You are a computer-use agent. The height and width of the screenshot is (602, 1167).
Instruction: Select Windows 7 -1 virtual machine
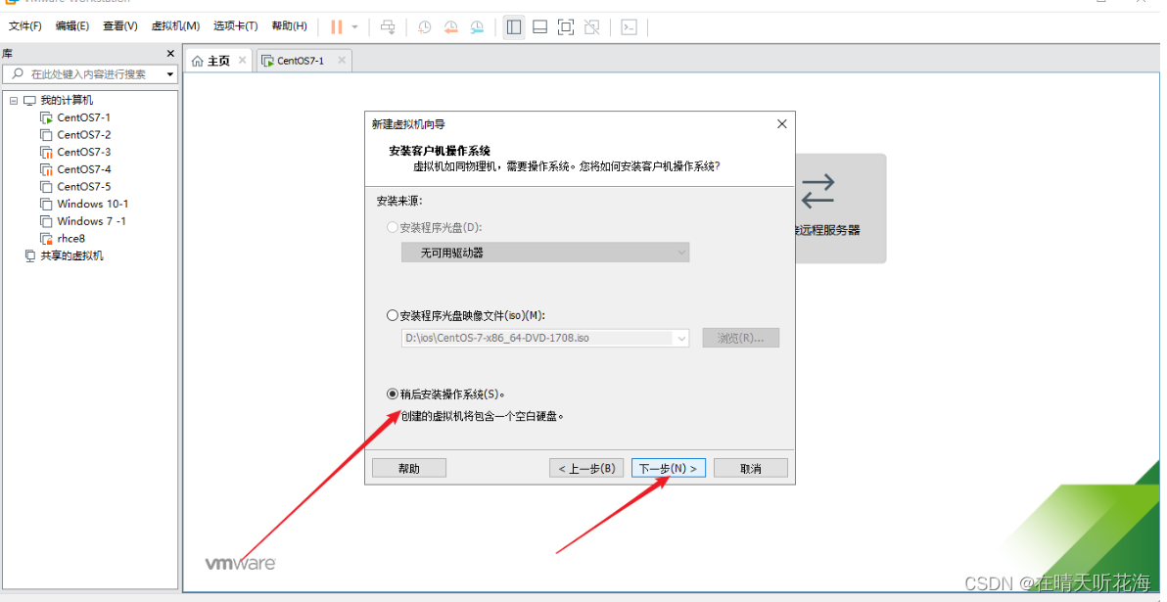point(91,221)
